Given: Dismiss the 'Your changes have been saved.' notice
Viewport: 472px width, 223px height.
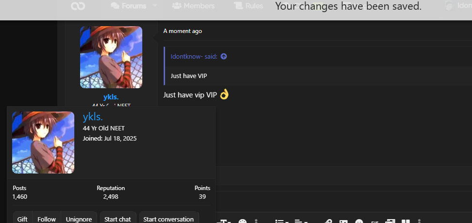Looking at the screenshot, I should click(348, 6).
